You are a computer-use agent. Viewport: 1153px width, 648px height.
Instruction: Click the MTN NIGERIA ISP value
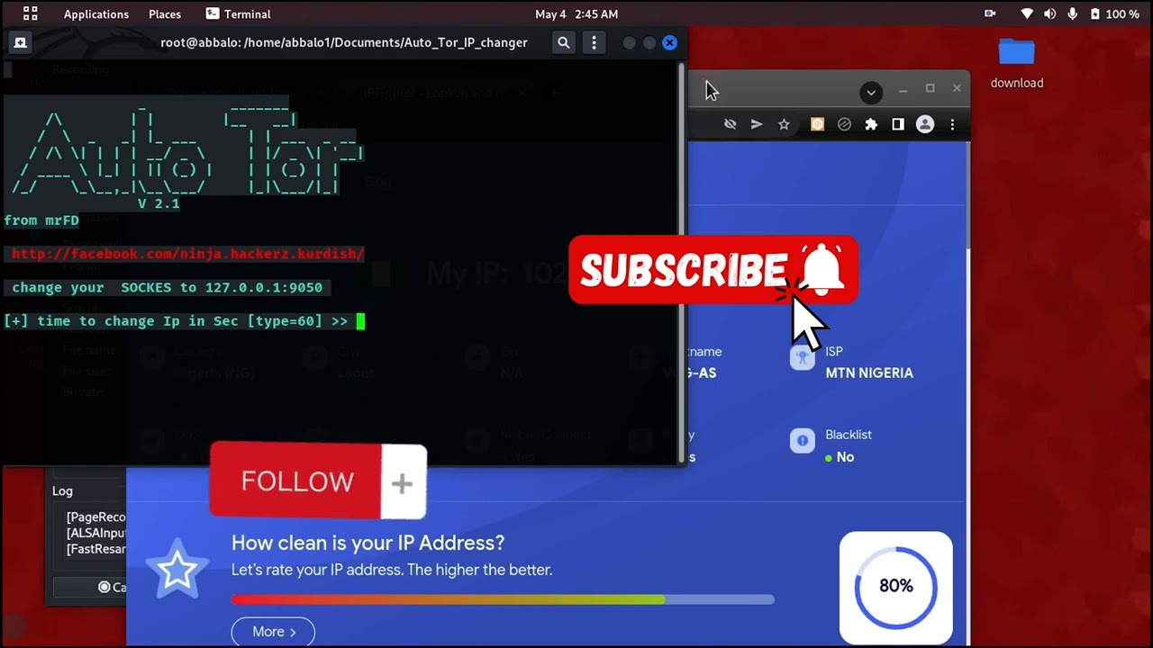tap(869, 373)
